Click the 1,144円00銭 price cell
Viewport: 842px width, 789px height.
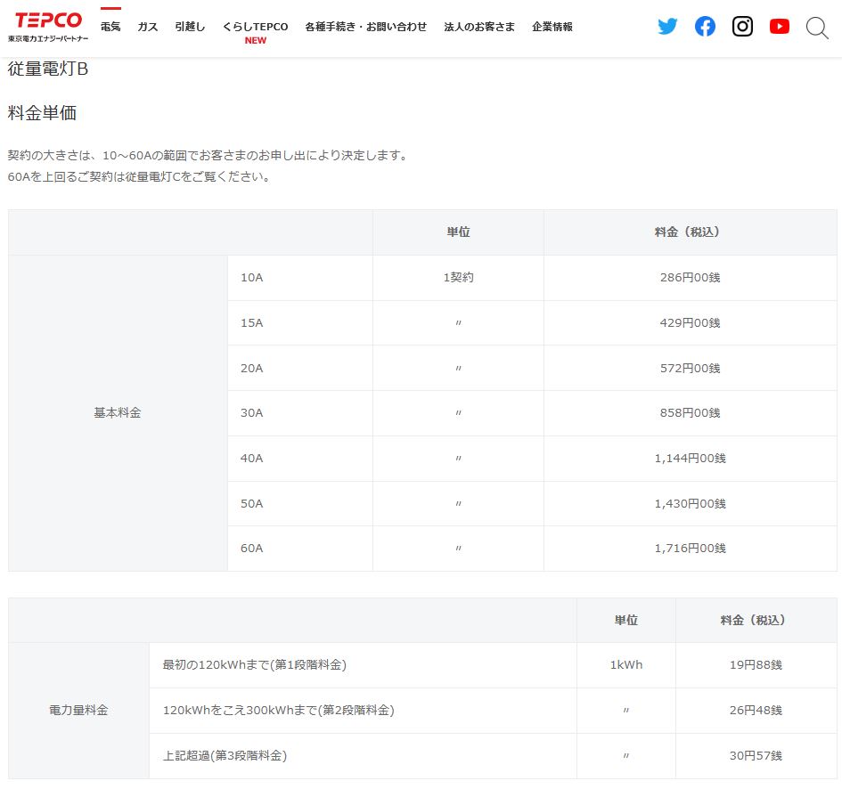tap(690, 459)
